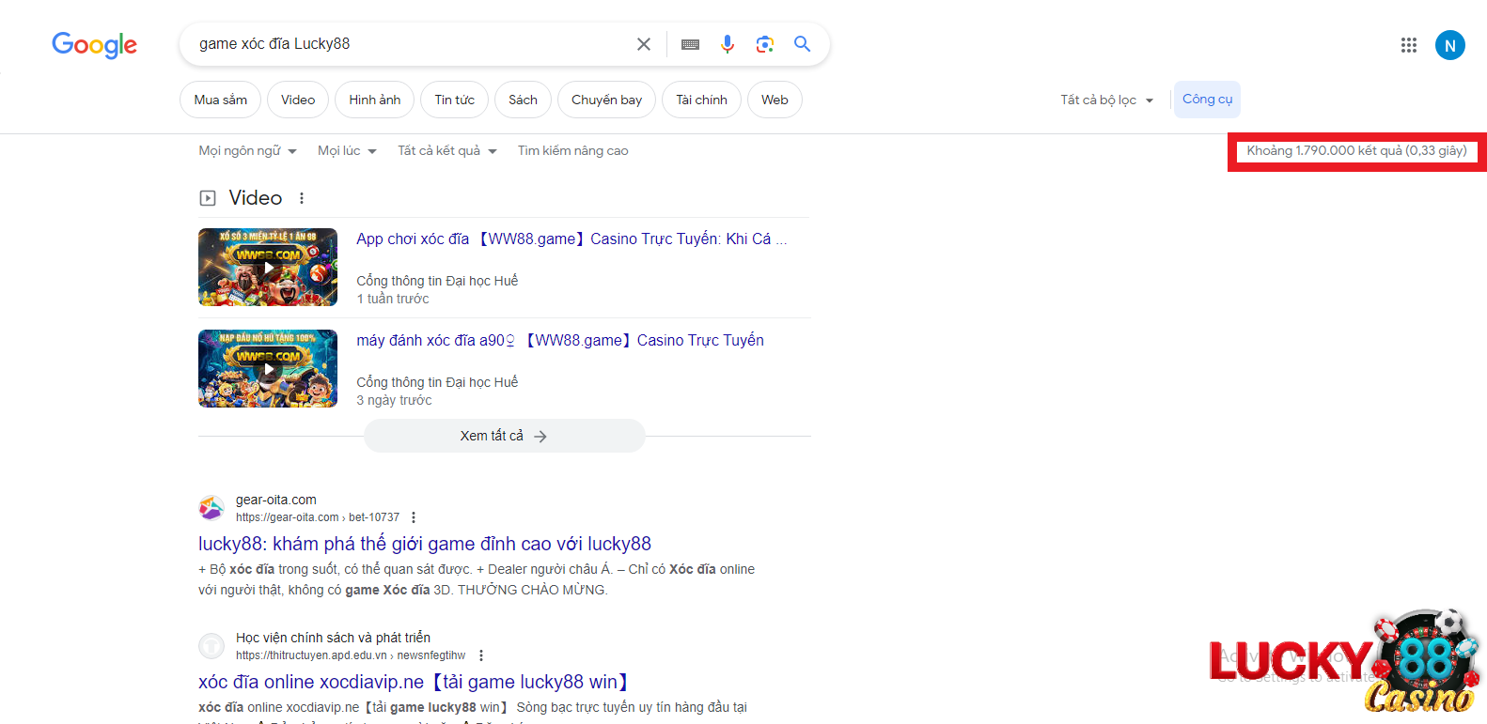Open the Google apps grid
The image size is (1487, 724).
pyautogui.click(x=1408, y=45)
